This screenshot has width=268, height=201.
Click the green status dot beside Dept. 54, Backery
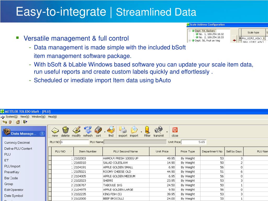pyautogui.click(x=193, y=31)
